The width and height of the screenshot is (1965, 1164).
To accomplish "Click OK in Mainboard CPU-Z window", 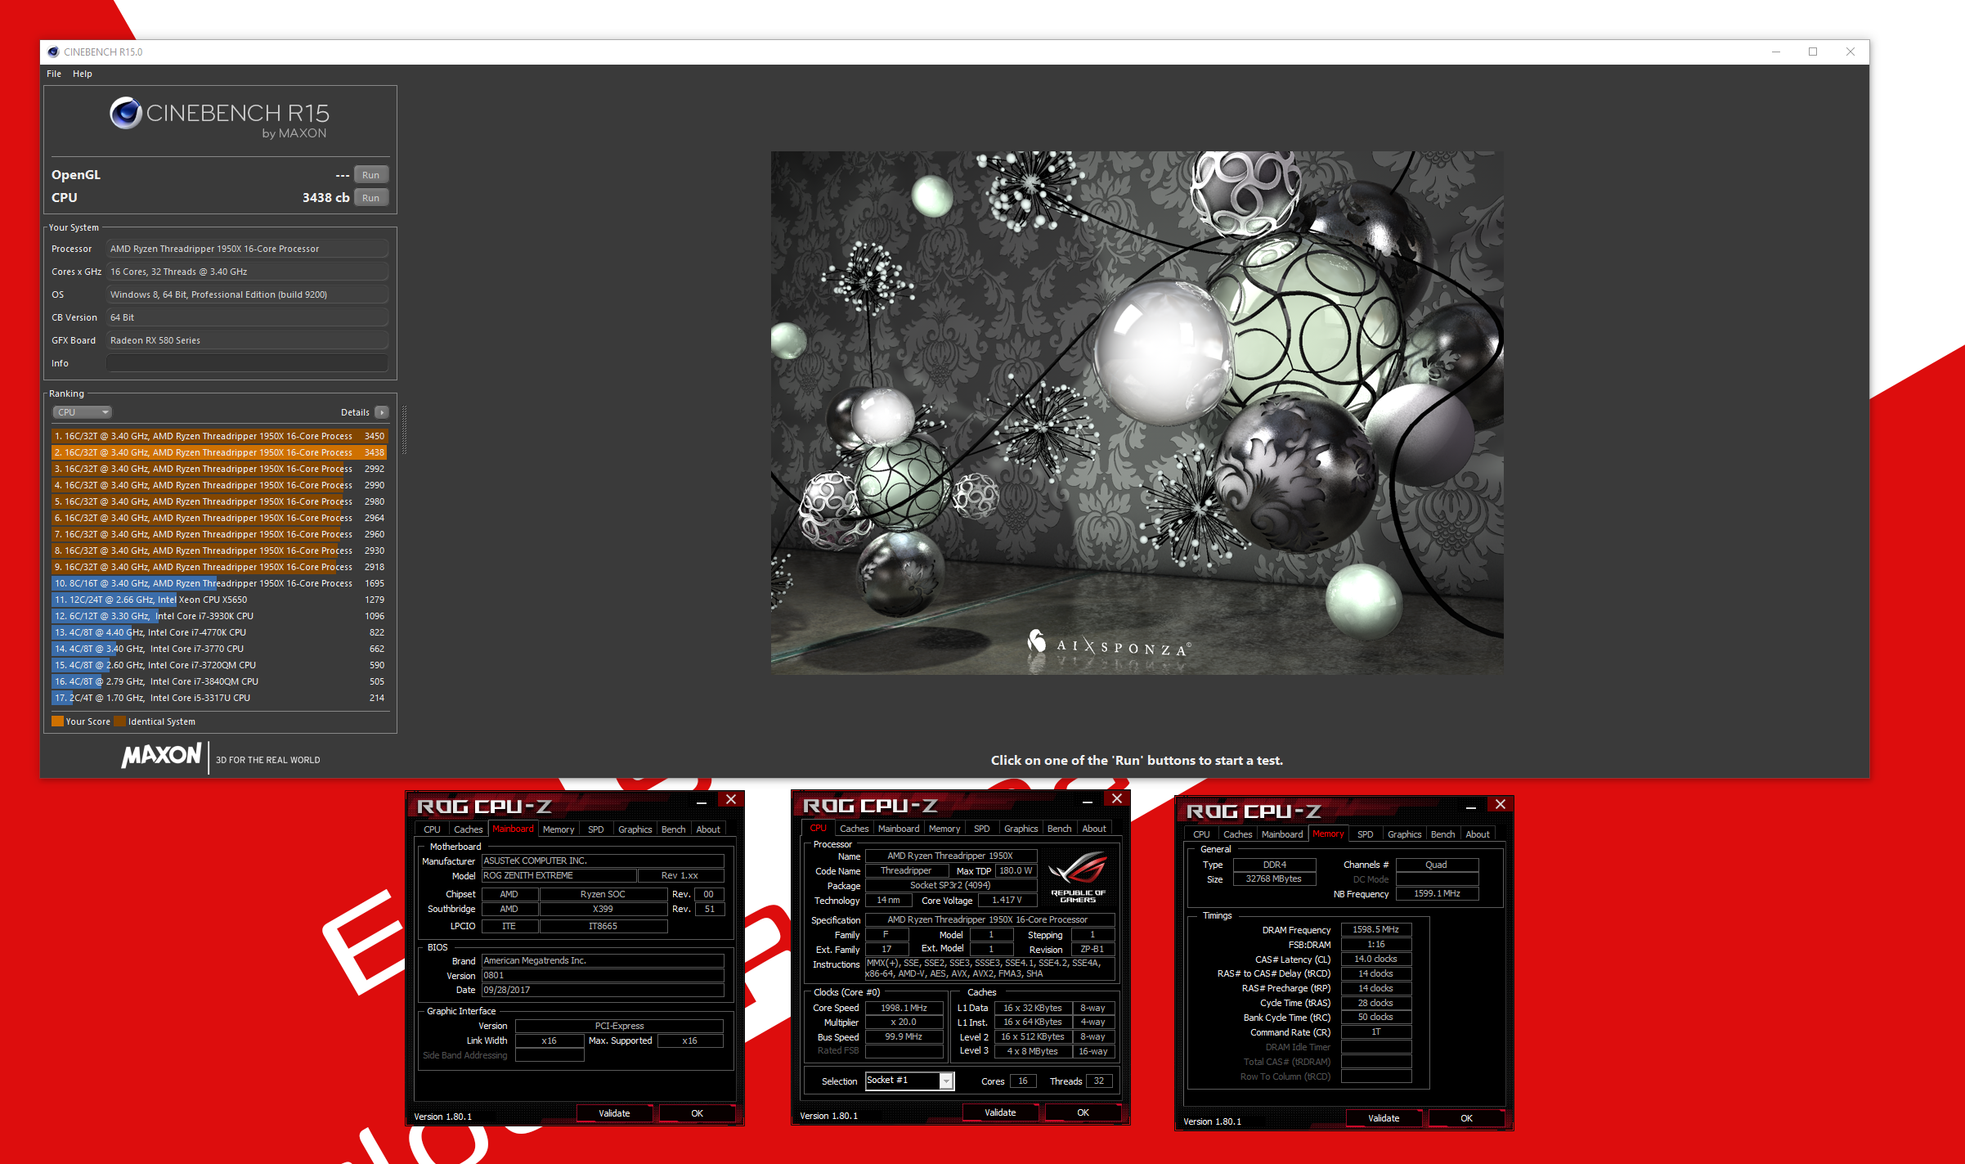I will (697, 1113).
